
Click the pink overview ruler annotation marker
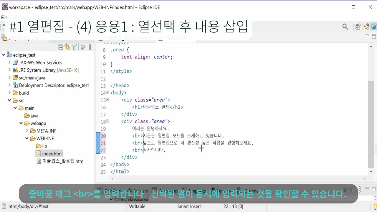tap(376, 148)
